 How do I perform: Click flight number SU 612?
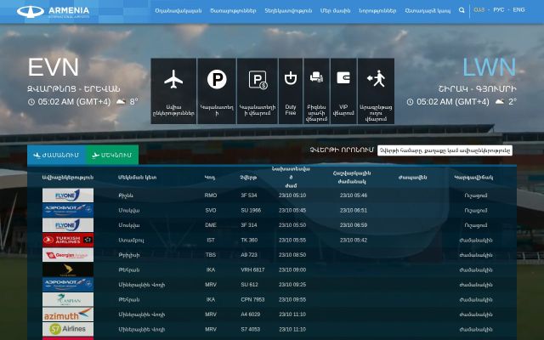(x=249, y=285)
